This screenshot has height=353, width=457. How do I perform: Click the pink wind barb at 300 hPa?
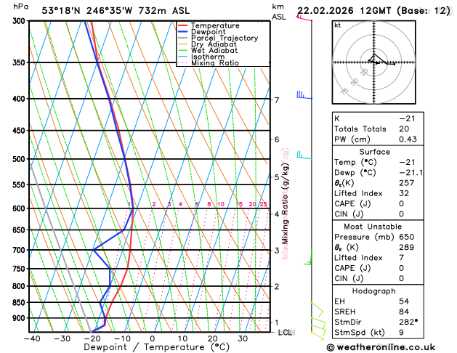tap(304, 17)
